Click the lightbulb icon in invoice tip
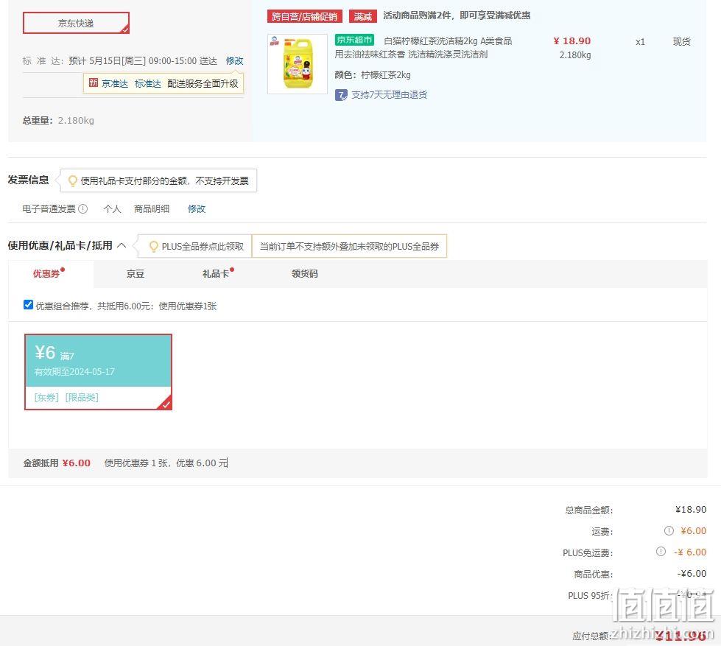 click(72, 180)
